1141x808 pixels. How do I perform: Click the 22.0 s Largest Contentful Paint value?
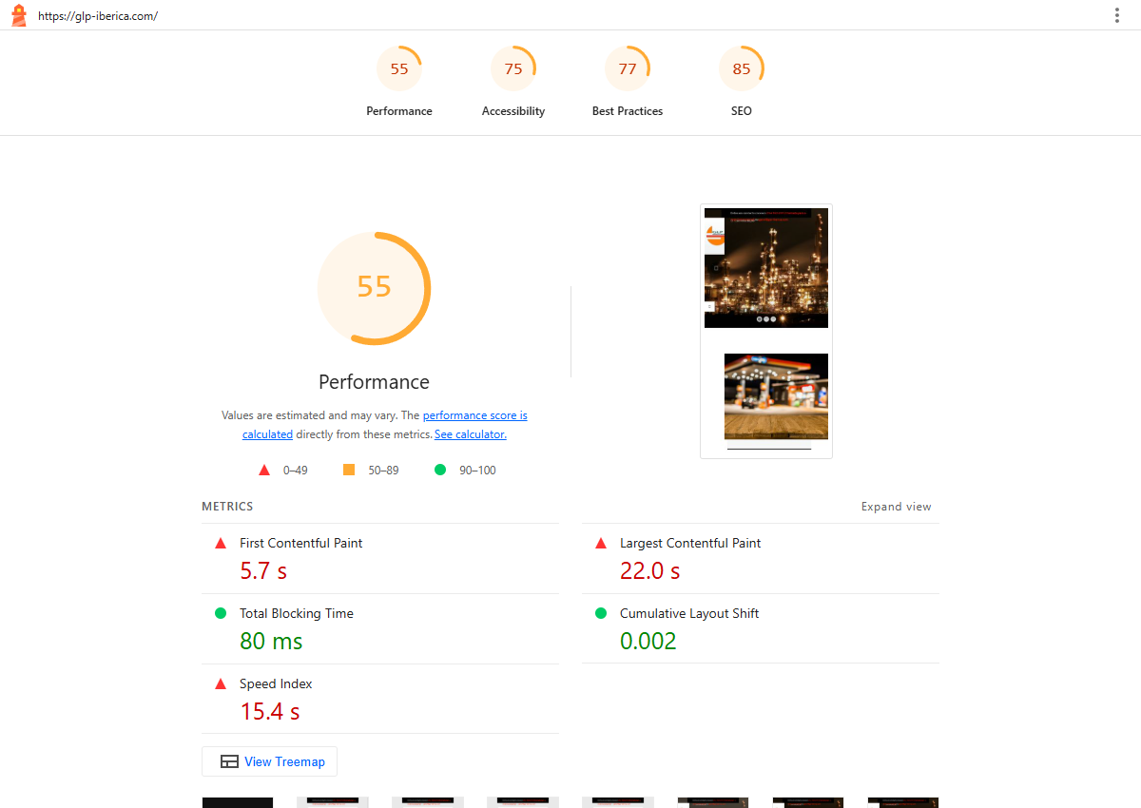pos(650,570)
